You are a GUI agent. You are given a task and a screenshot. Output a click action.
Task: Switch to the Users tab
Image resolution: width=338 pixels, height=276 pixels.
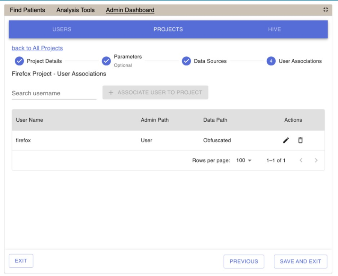point(62,29)
